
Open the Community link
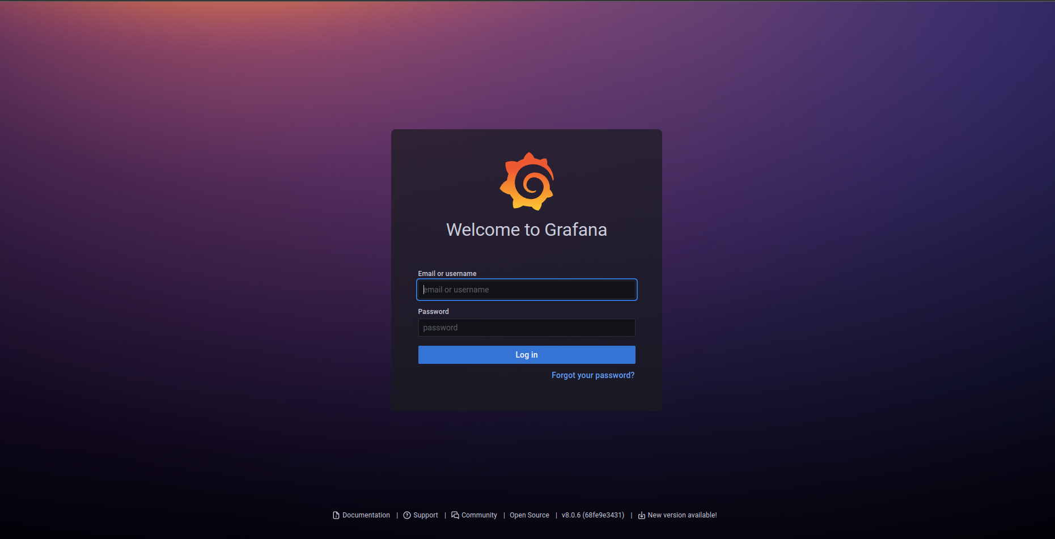click(x=479, y=515)
